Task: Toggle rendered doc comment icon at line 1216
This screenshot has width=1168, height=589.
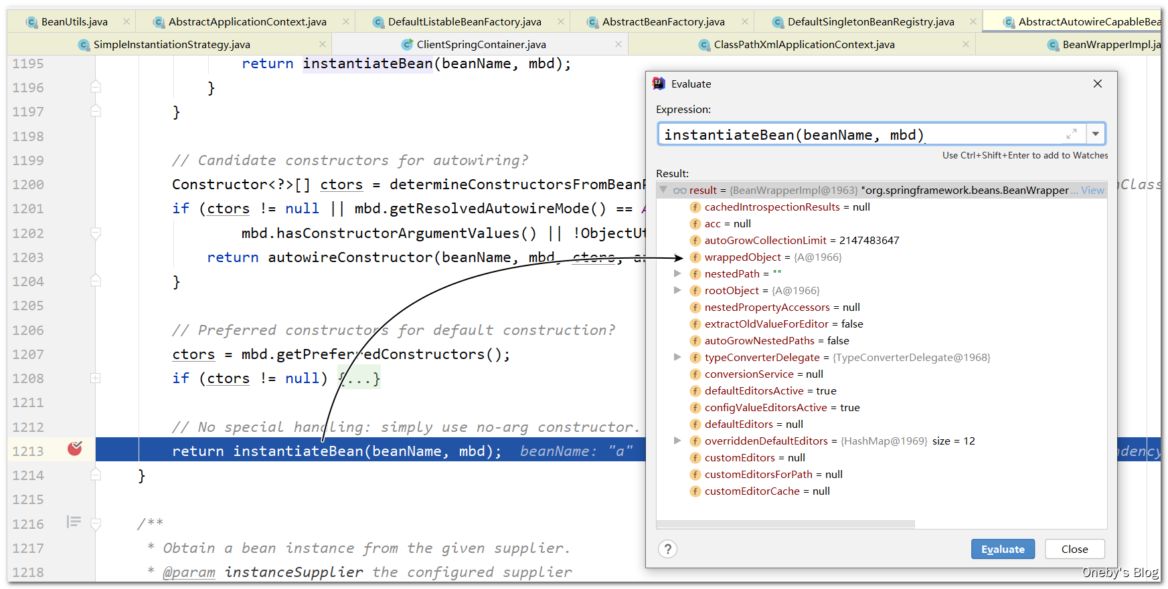Action: click(74, 521)
